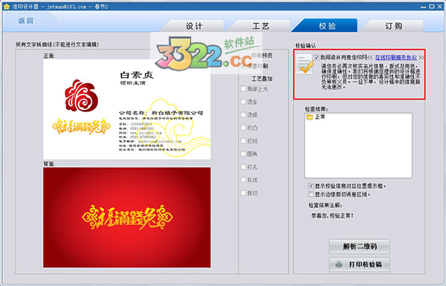Screen dimensions: 446x286
Task: Minimize the 佳印设计器 window
Action: tap(424, 6)
